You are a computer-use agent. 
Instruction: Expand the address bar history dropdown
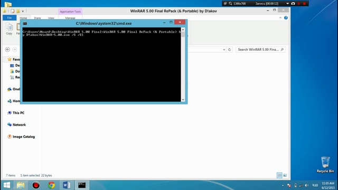[224, 50]
